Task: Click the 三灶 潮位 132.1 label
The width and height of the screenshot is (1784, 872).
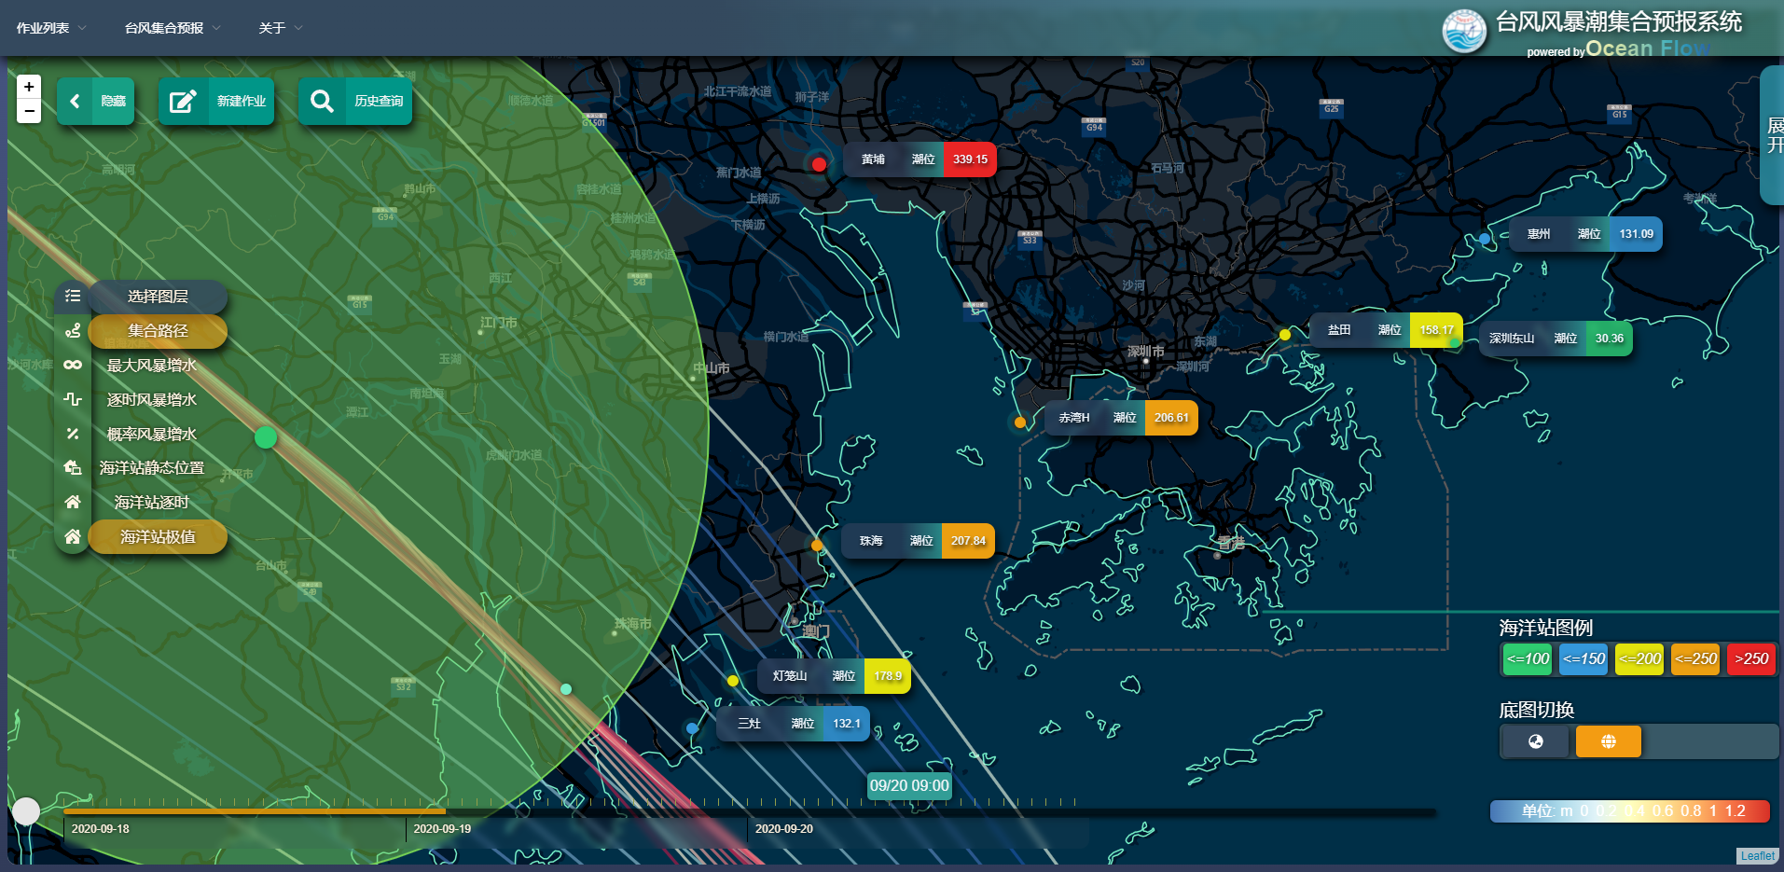Action: 793,724
